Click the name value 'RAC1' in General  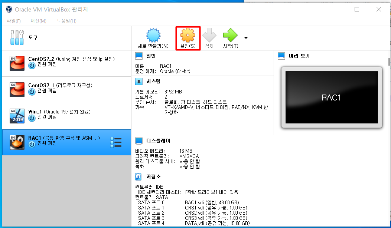[x=166, y=66]
